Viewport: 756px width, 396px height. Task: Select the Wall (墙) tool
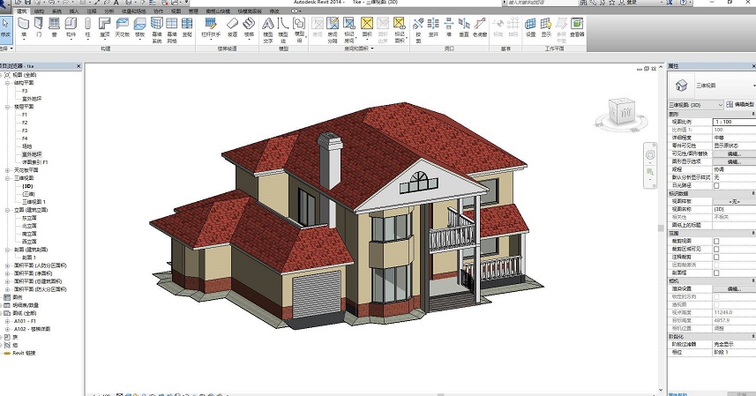coord(24,27)
